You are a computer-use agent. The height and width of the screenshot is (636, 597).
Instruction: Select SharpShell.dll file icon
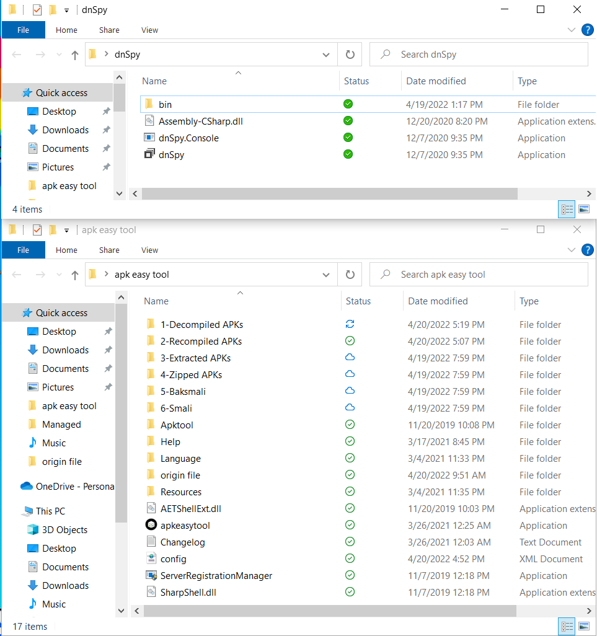[151, 592]
